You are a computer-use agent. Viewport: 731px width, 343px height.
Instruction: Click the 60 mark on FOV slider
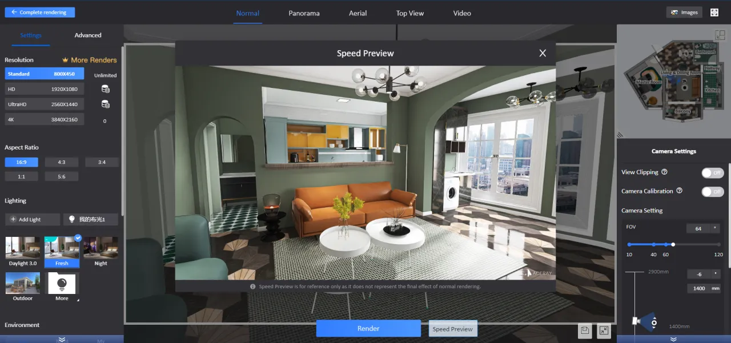(x=666, y=244)
